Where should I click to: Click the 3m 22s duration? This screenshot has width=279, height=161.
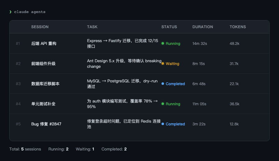point(199,124)
